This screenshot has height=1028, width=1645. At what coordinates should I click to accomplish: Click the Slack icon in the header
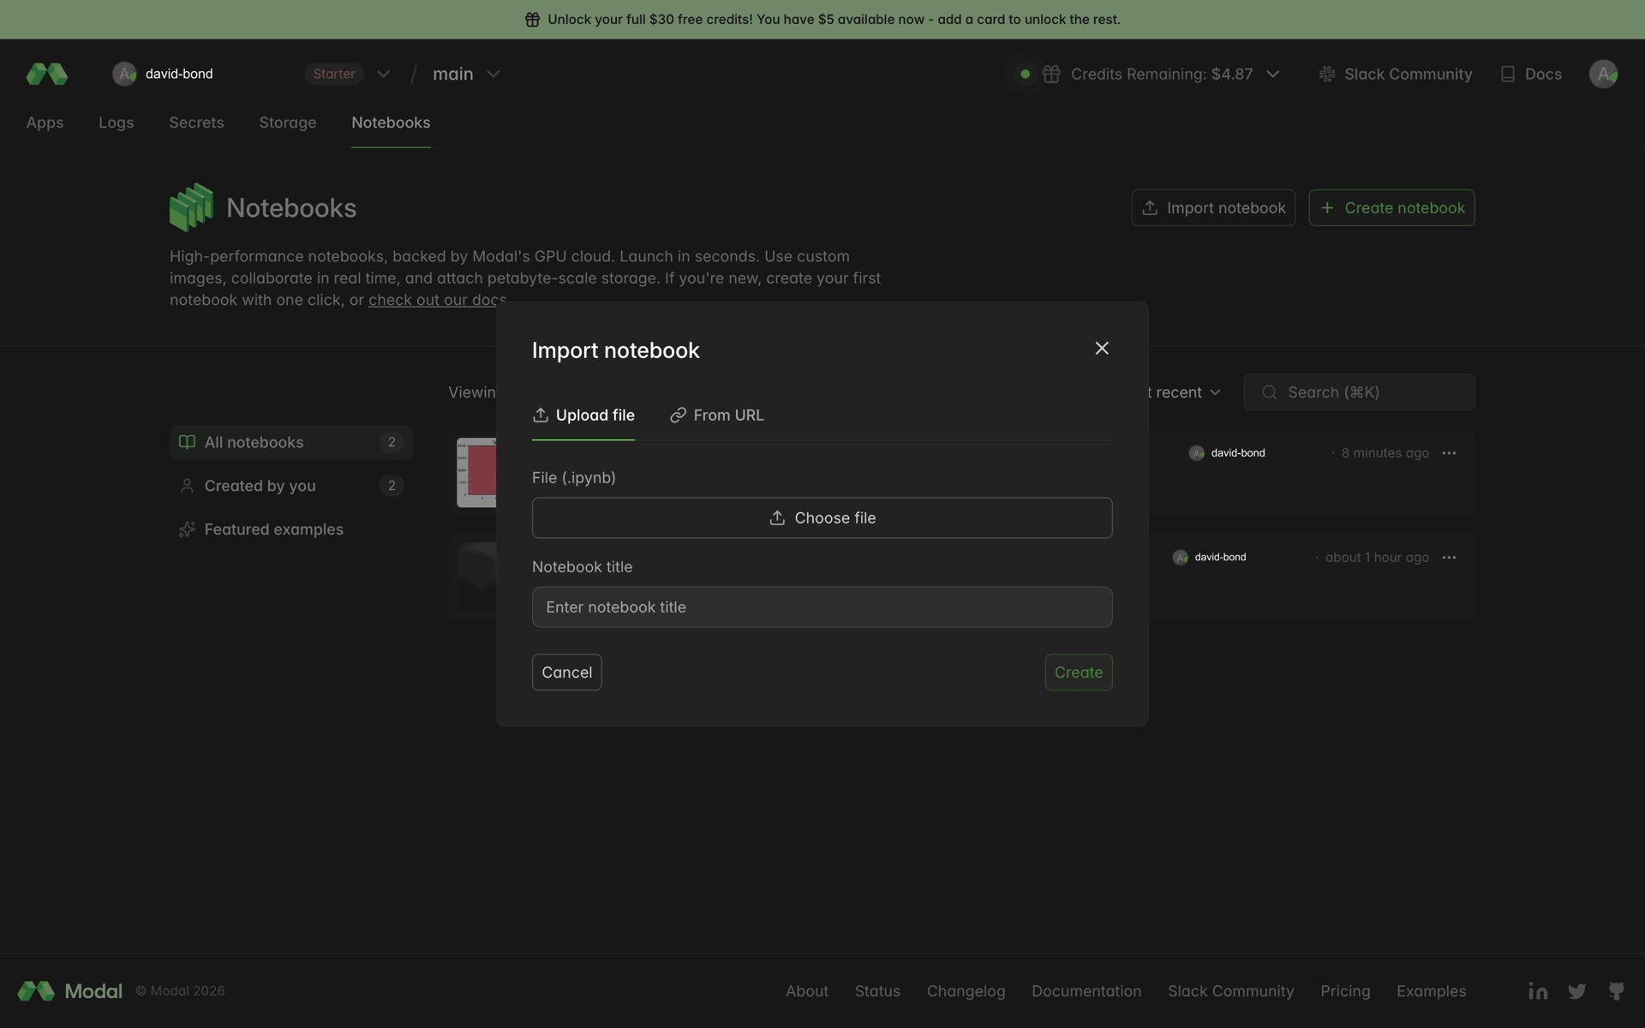[1327, 75]
